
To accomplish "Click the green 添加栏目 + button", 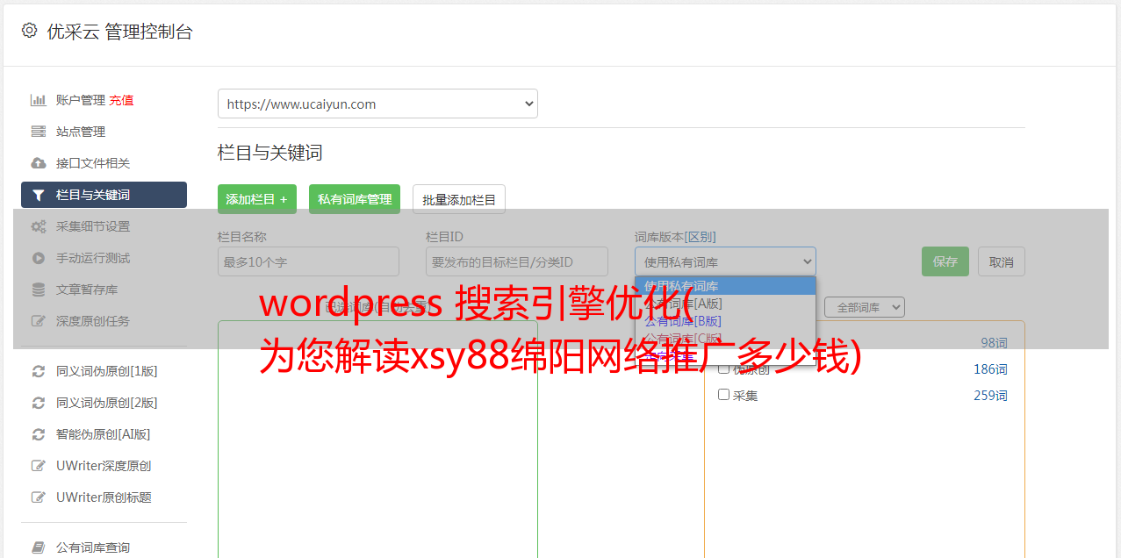I will pos(257,199).
